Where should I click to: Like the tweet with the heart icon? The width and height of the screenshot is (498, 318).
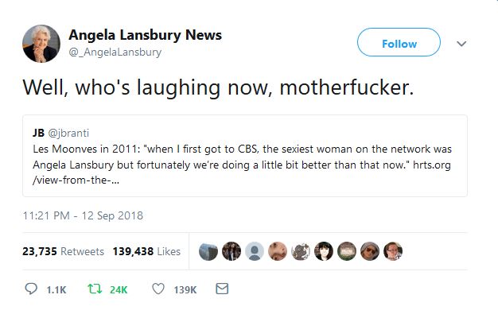(158, 289)
